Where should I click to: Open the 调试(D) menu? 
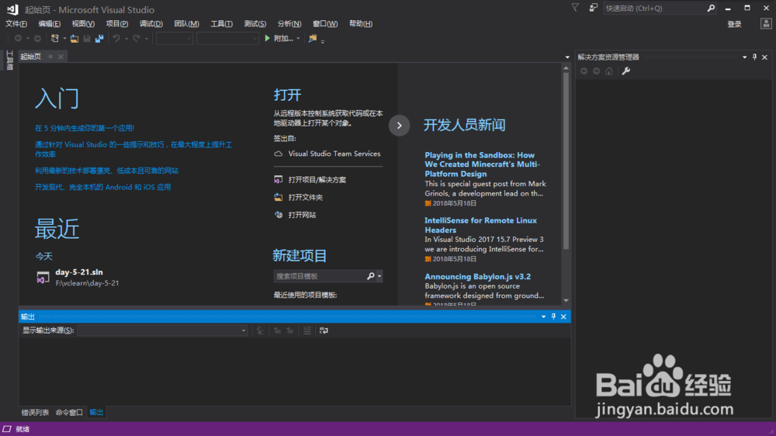tap(151, 24)
